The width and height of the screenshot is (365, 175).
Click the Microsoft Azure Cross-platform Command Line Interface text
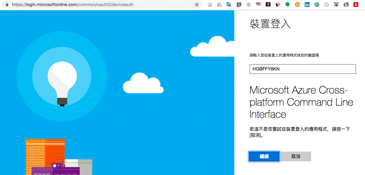(x=301, y=102)
